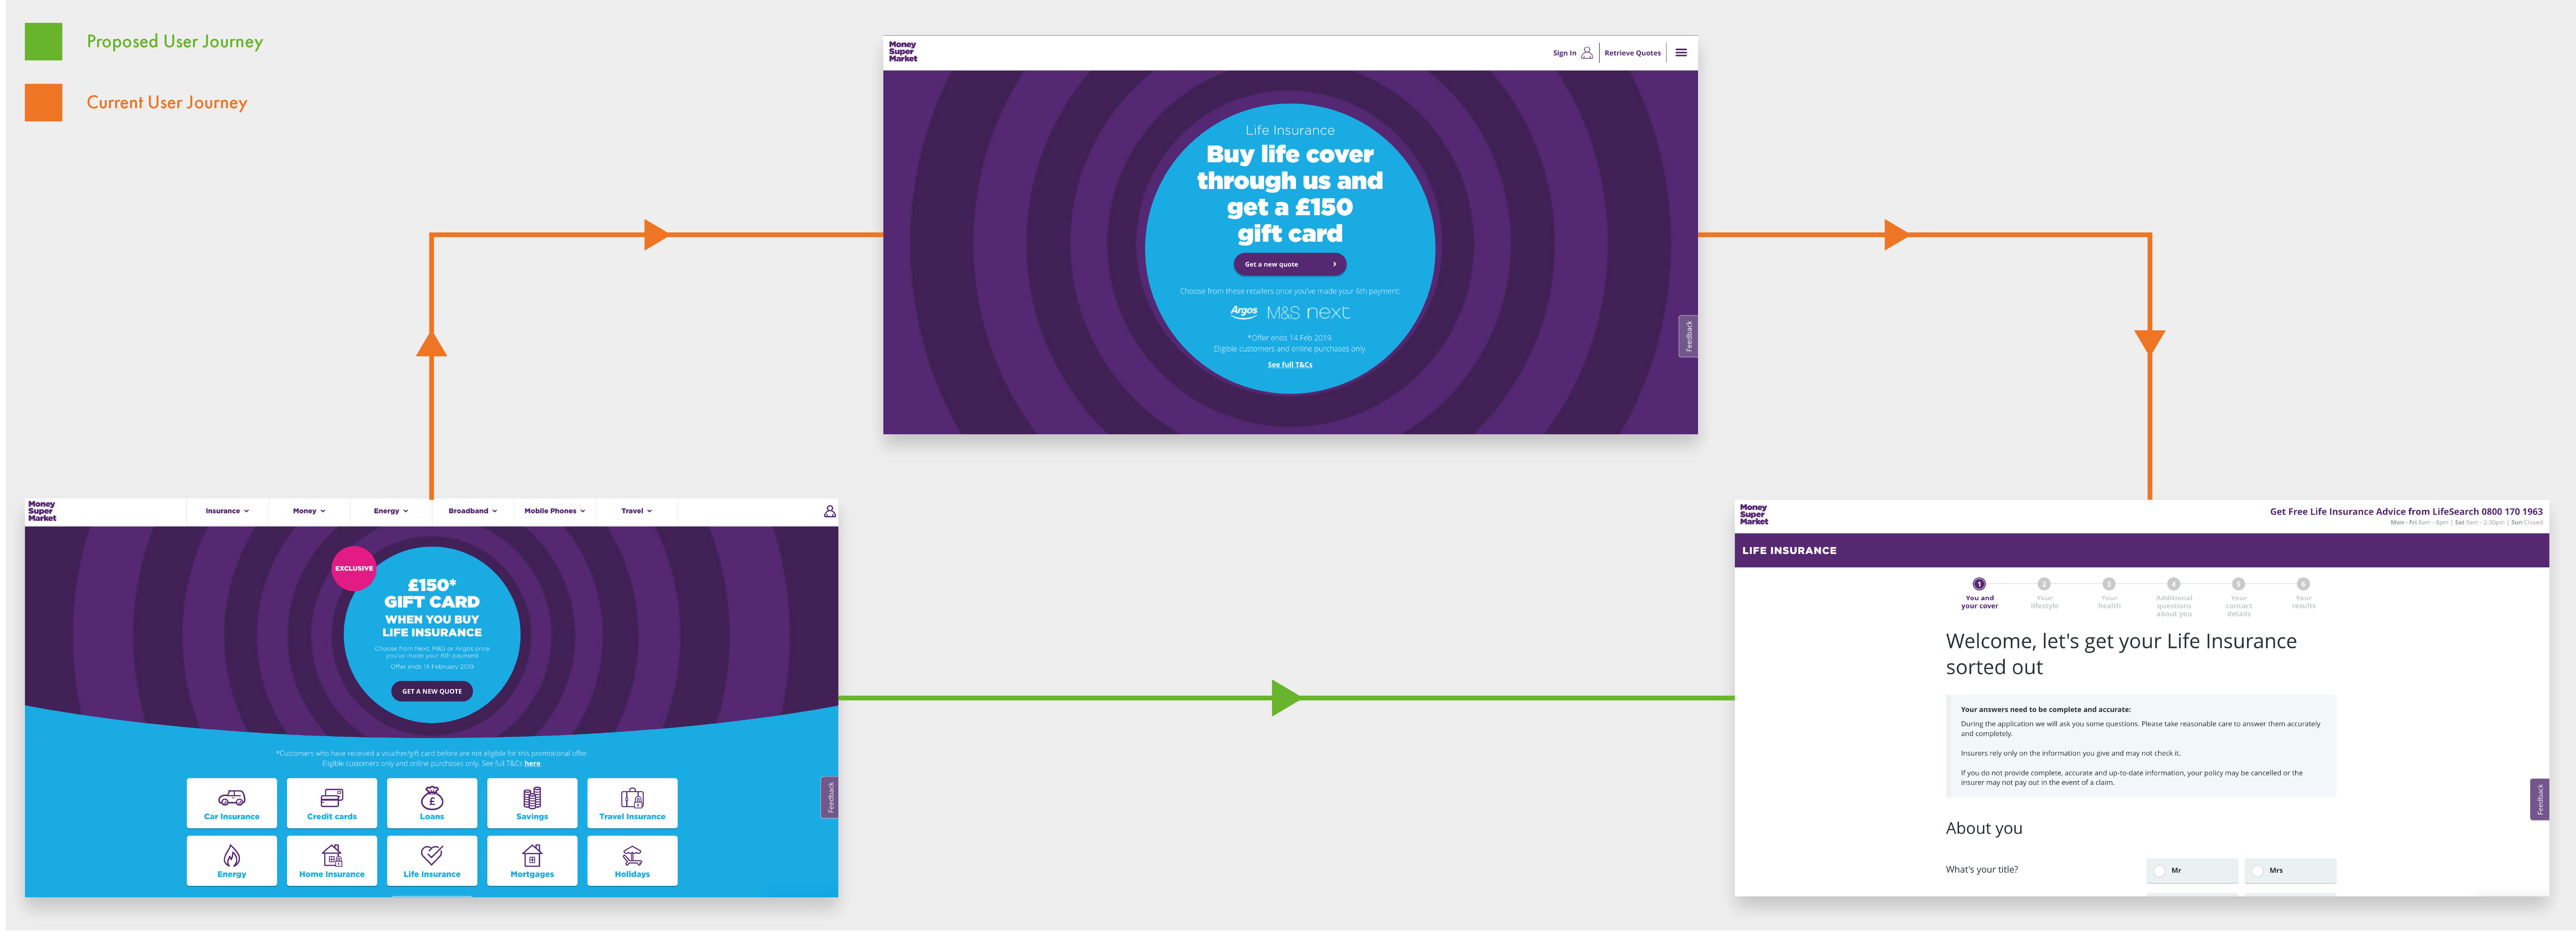The width and height of the screenshot is (2576, 933).
Task: Click MoneySuperMarket logo on form page
Action: coord(1754,515)
